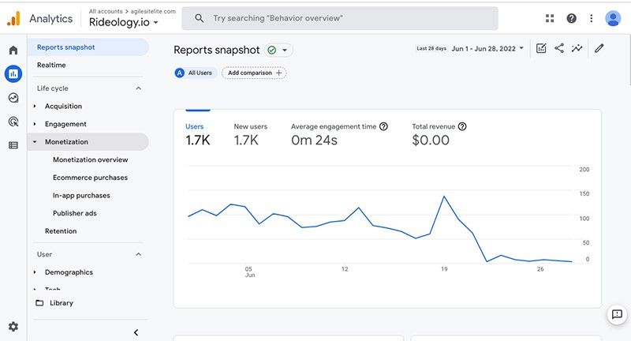Collapse the navigation sidebar with chevron
The image size is (631, 341).
[x=136, y=332]
